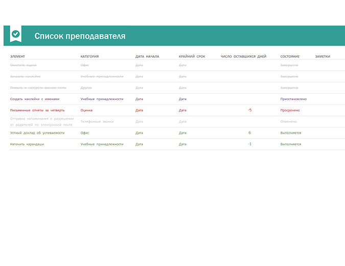Click the 'КРАЙНИЙ СРОК' column header
Viewport: 345px width, 266px height.
192,57
